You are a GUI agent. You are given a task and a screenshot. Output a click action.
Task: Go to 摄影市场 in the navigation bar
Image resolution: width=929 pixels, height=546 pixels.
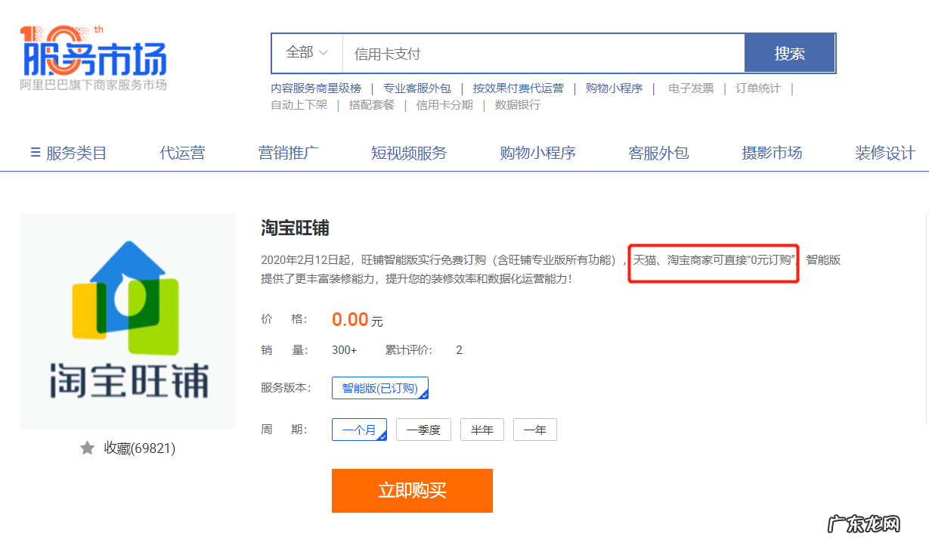click(772, 153)
